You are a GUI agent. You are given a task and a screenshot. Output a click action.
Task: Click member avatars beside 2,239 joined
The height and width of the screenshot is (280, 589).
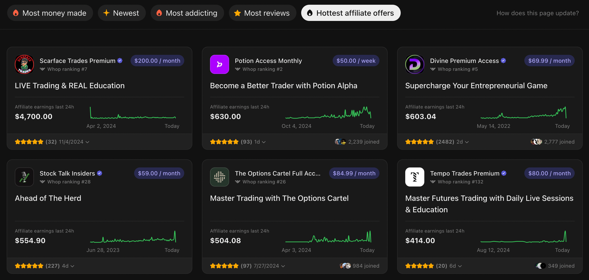click(x=340, y=142)
